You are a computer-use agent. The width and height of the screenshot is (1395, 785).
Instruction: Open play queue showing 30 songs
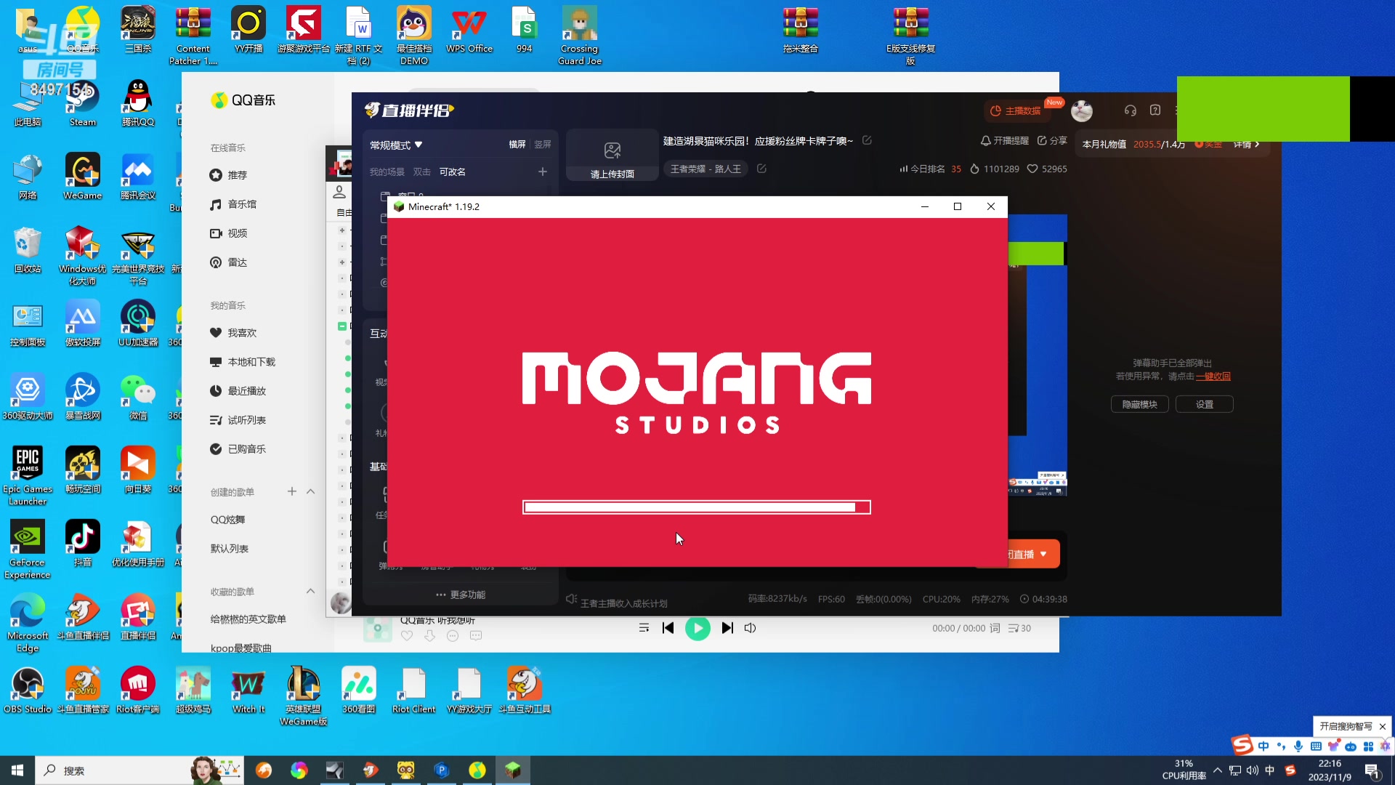click(1019, 628)
